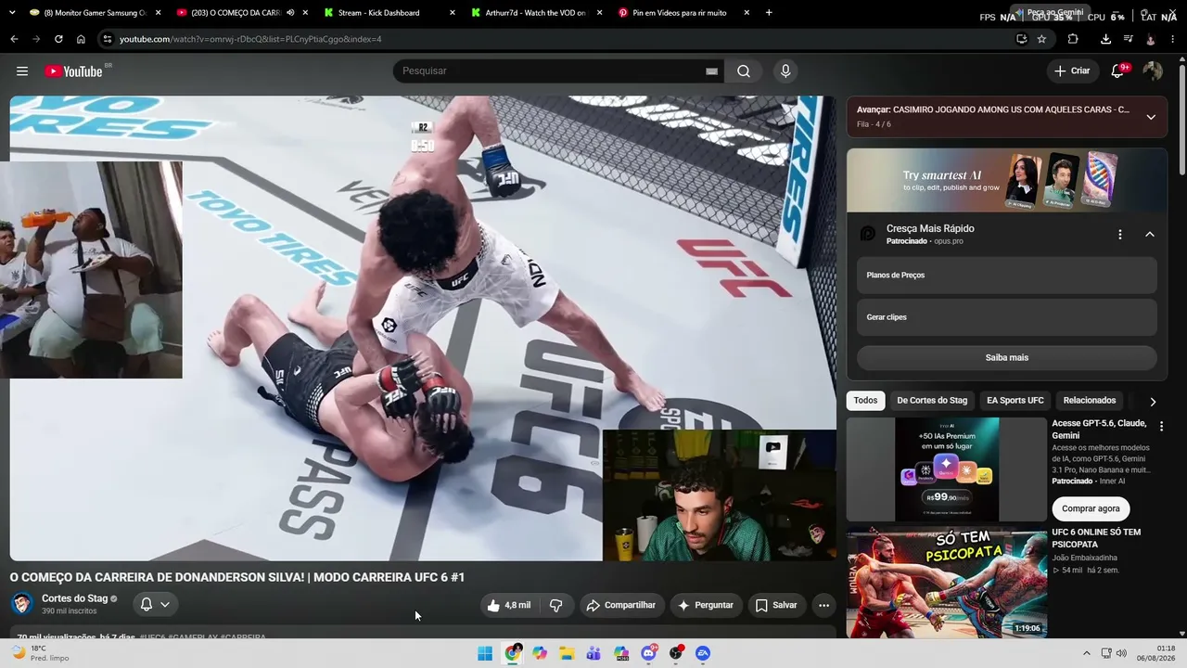Screen dimensions: 1187x668
Task: Select the Relacionados filter chip
Action: pyautogui.click(x=1090, y=401)
